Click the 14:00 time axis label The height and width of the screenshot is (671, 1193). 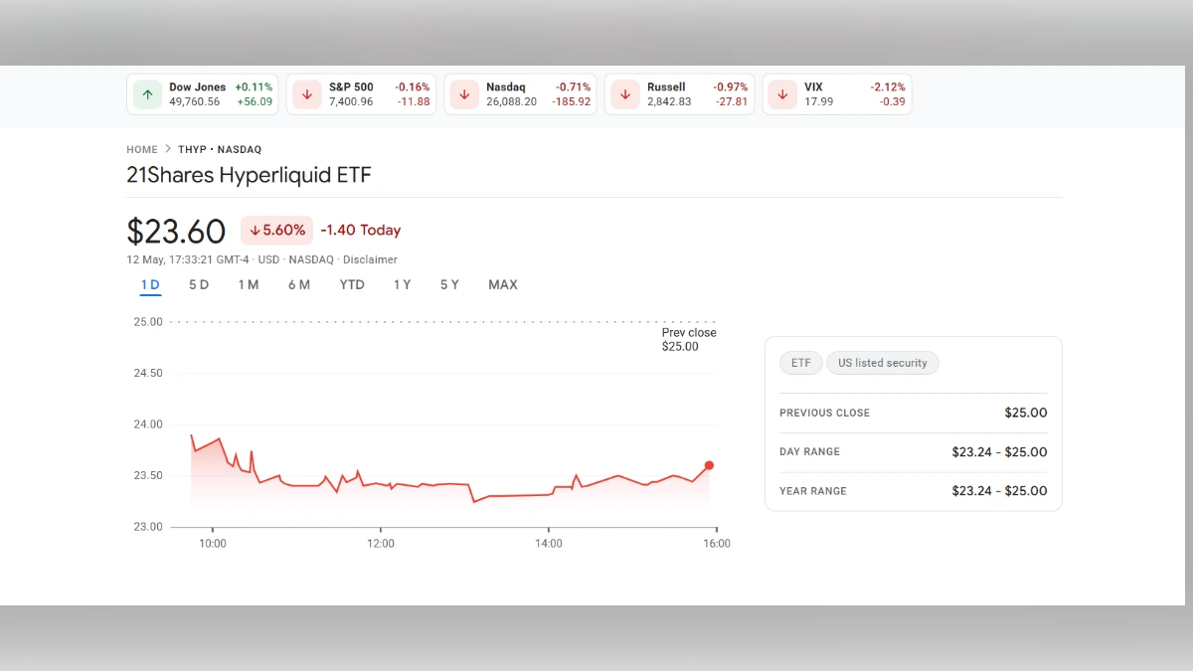tap(549, 544)
